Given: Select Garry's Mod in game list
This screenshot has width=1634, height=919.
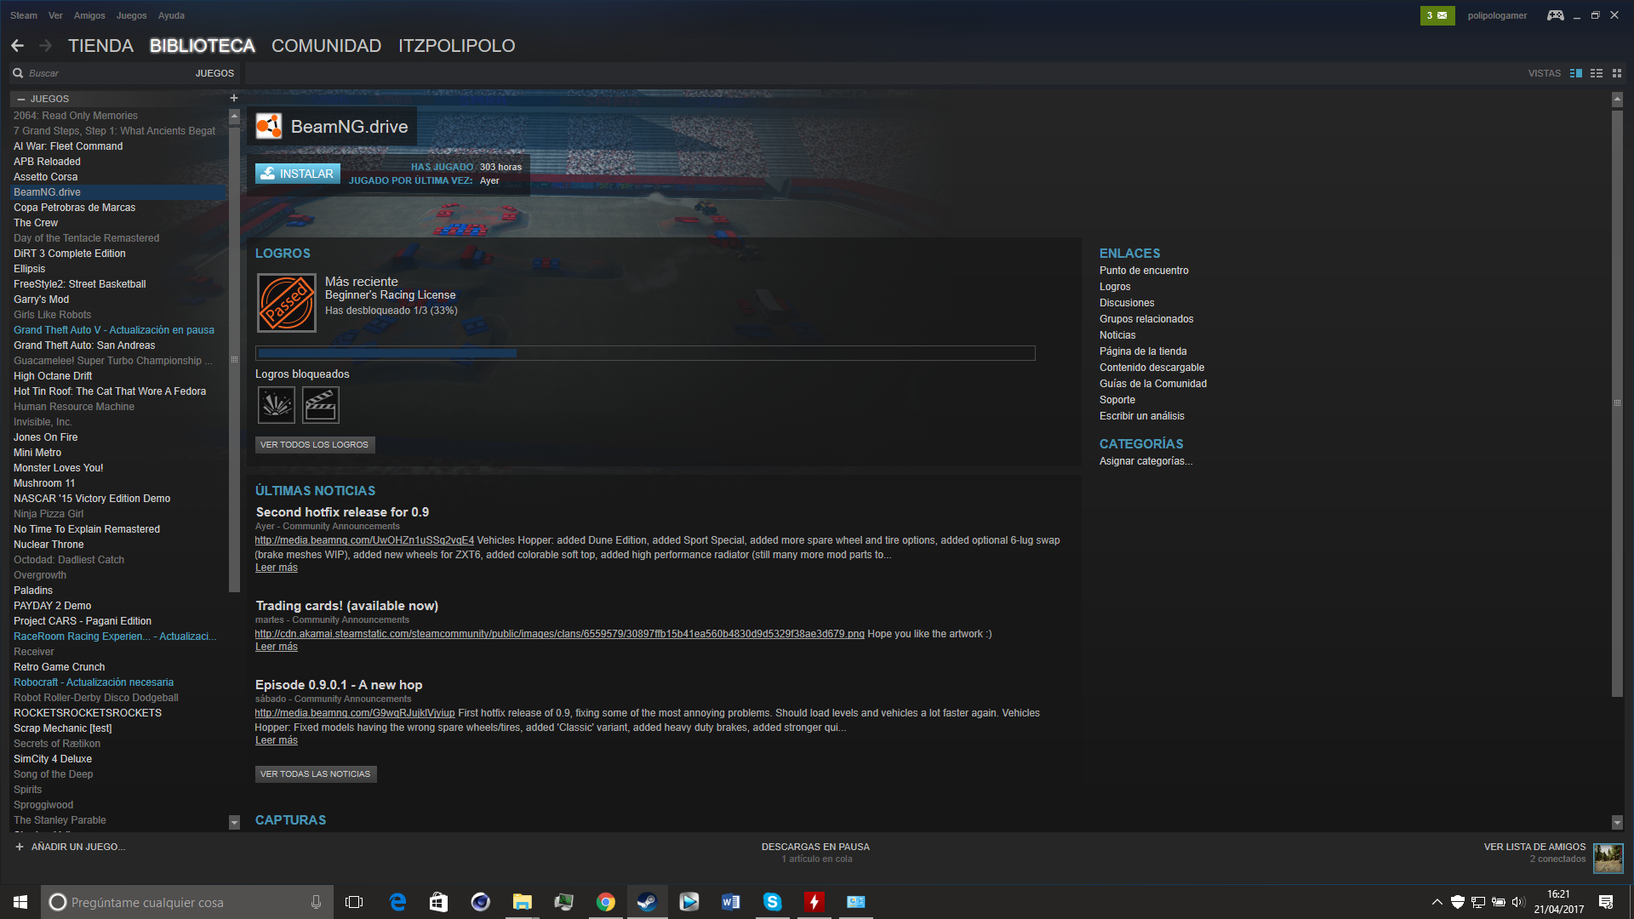Looking at the screenshot, I should pos(118,300).
